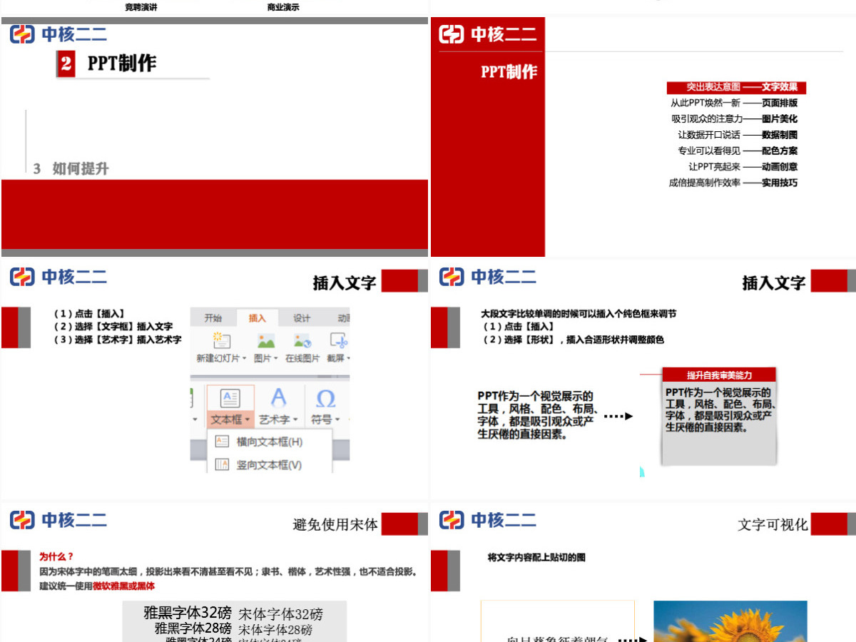Click the 艺术字 button label
Image resolution: width=856 pixels, height=642 pixels.
274,420
